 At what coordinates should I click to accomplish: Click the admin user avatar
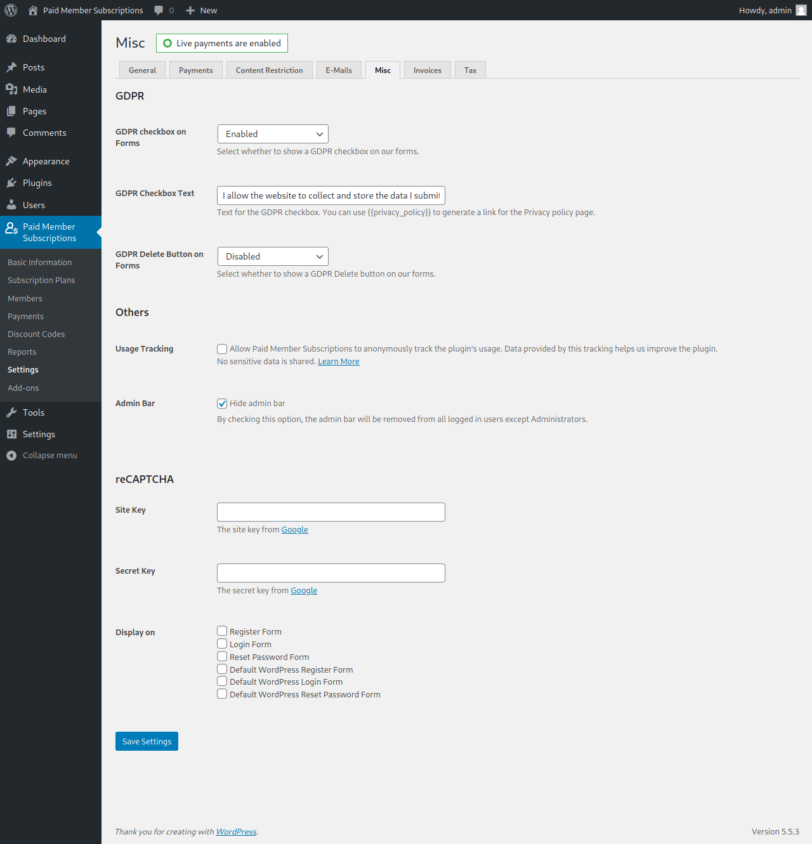[x=801, y=10]
